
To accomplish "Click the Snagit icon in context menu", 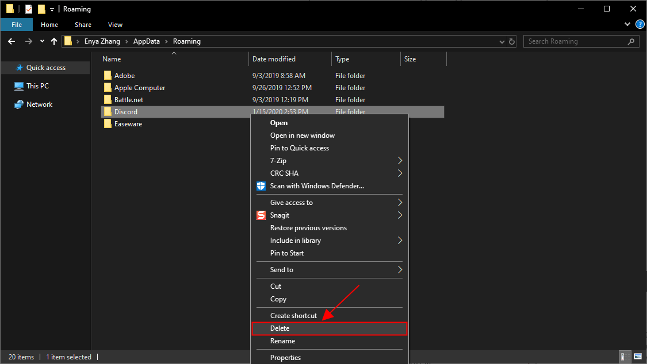I will tap(261, 215).
